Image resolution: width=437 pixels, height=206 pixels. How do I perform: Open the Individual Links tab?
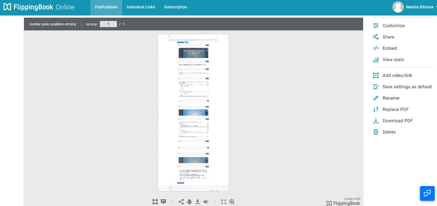pos(141,7)
